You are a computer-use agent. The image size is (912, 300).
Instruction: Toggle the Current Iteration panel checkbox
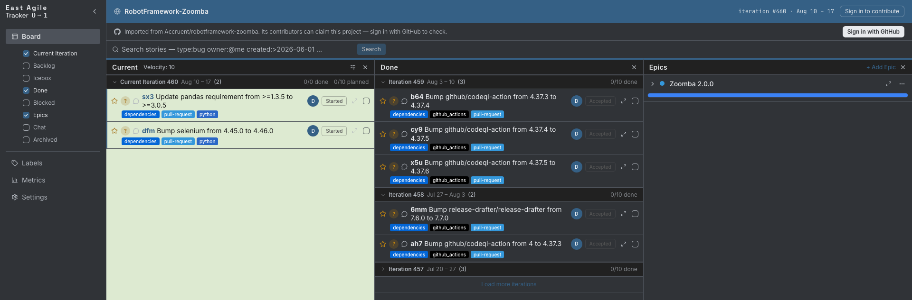26,54
